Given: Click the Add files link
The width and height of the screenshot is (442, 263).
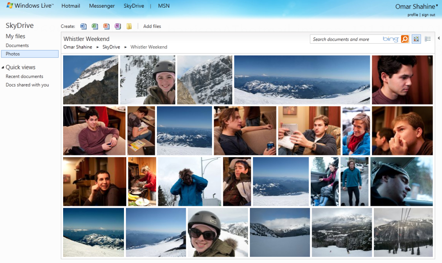Looking at the screenshot, I should pos(152,26).
